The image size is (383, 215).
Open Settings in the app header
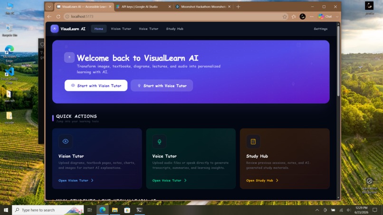[320, 29]
